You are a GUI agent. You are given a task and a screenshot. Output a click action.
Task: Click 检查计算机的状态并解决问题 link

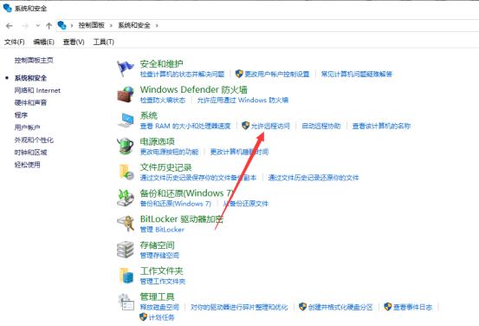click(183, 74)
